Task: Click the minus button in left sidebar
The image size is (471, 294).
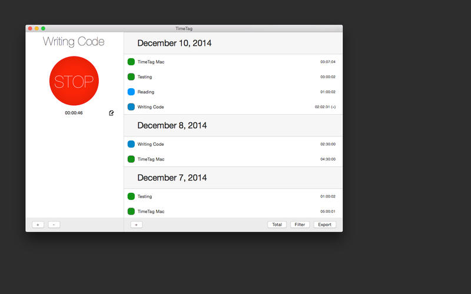Action: [54, 225]
